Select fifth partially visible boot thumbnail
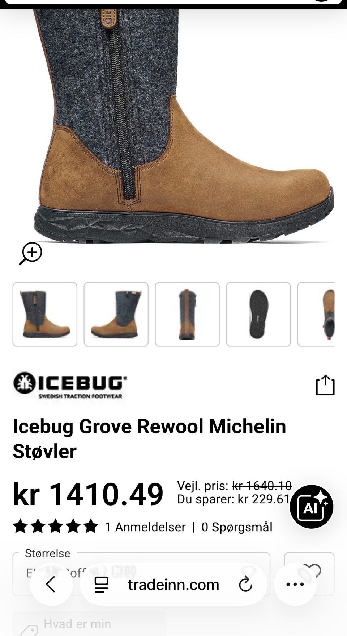Image resolution: width=347 pixels, height=636 pixels. 316,314
